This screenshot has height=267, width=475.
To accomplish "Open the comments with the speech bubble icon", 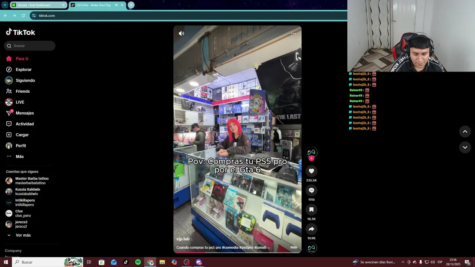I will click(x=311, y=190).
